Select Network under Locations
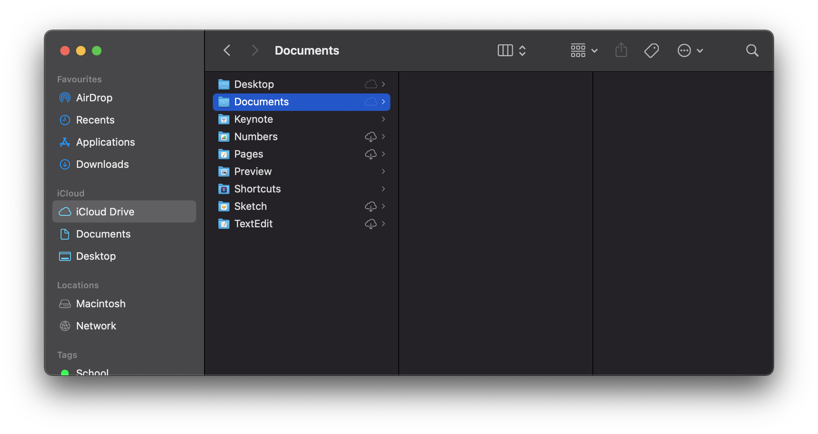 click(96, 326)
